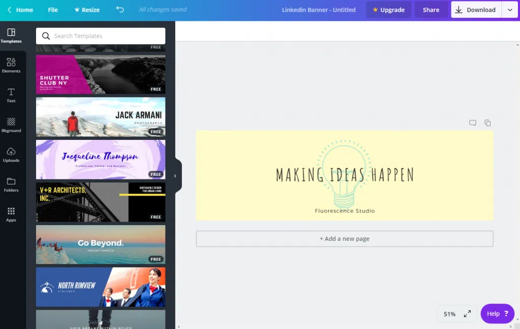The height and width of the screenshot is (329, 520).
Task: Open the Resize menu
Action: point(87,10)
